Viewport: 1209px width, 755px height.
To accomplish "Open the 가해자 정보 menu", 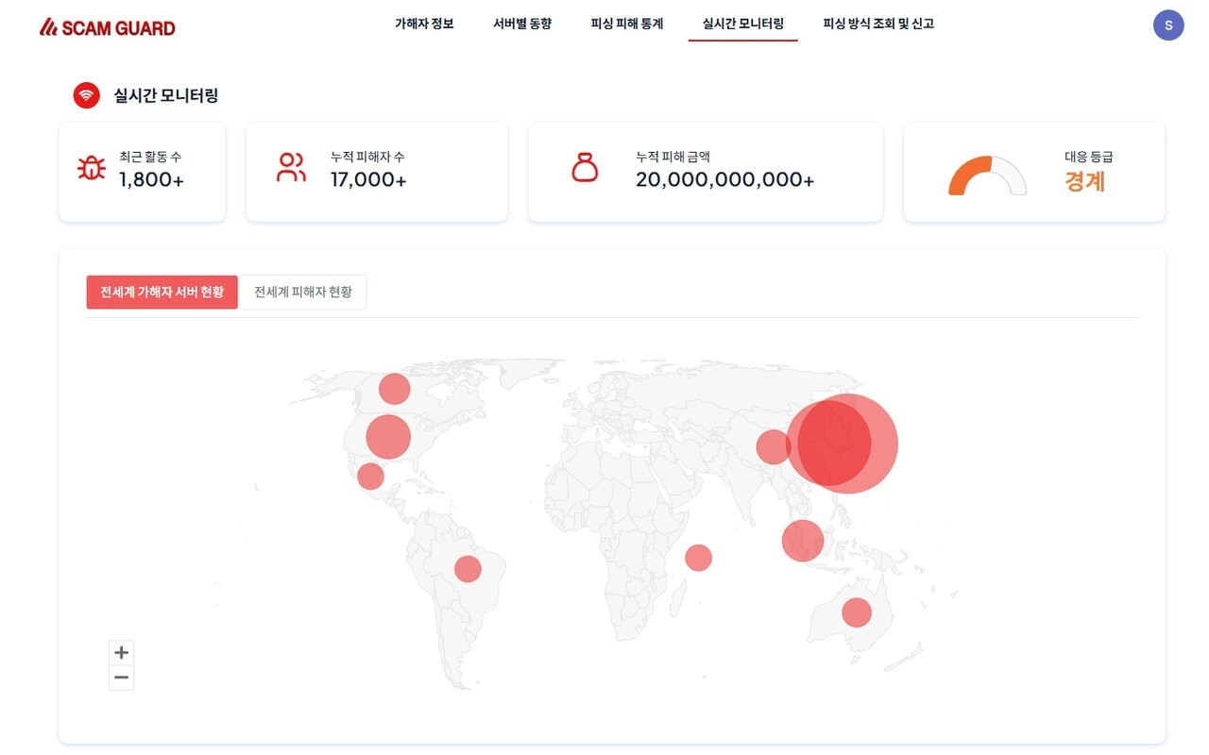I will 424,24.
